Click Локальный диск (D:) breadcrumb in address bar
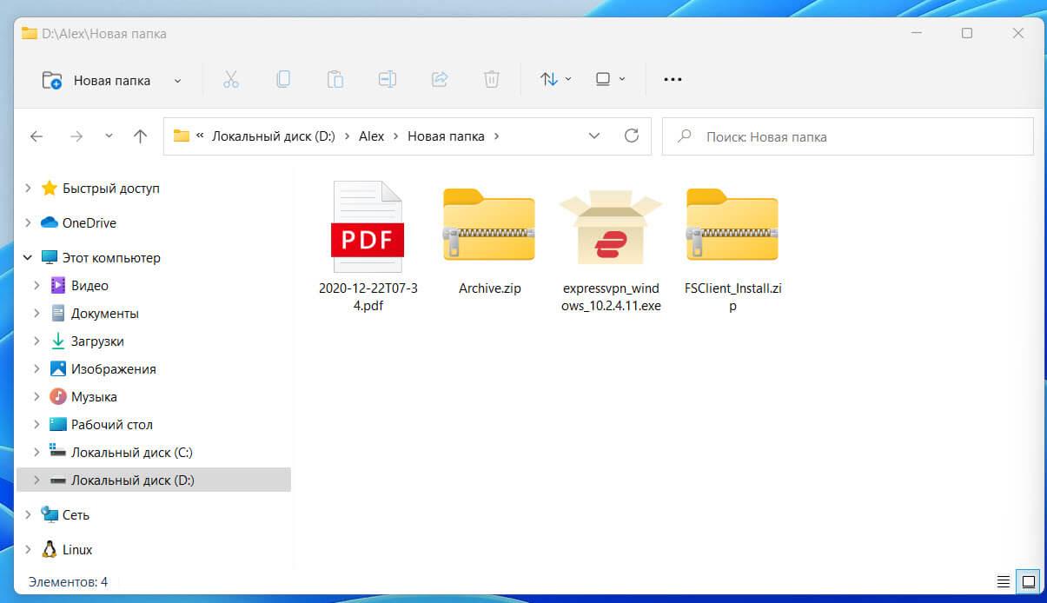The width and height of the screenshot is (1047, 603). [x=274, y=136]
